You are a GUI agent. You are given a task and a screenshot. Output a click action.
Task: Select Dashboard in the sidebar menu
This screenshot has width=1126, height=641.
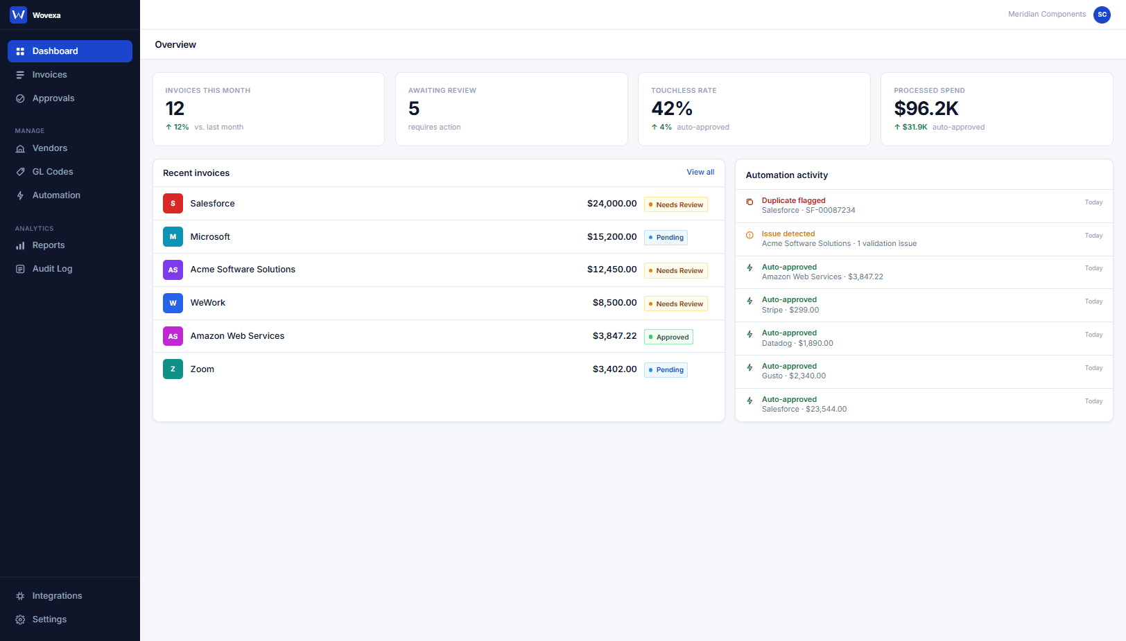(x=56, y=51)
